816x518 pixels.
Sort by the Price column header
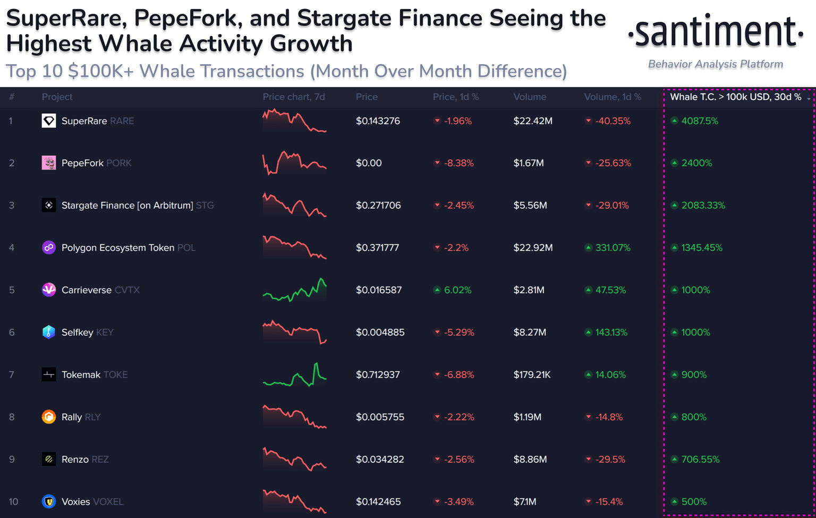pos(367,97)
